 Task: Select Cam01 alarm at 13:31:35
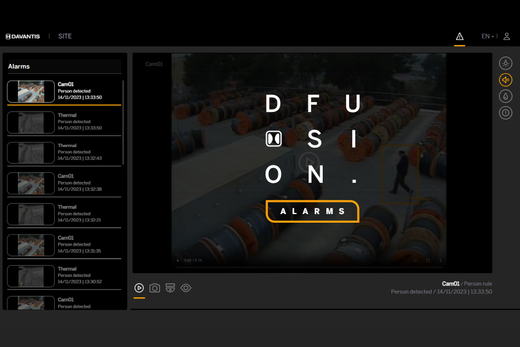64,245
